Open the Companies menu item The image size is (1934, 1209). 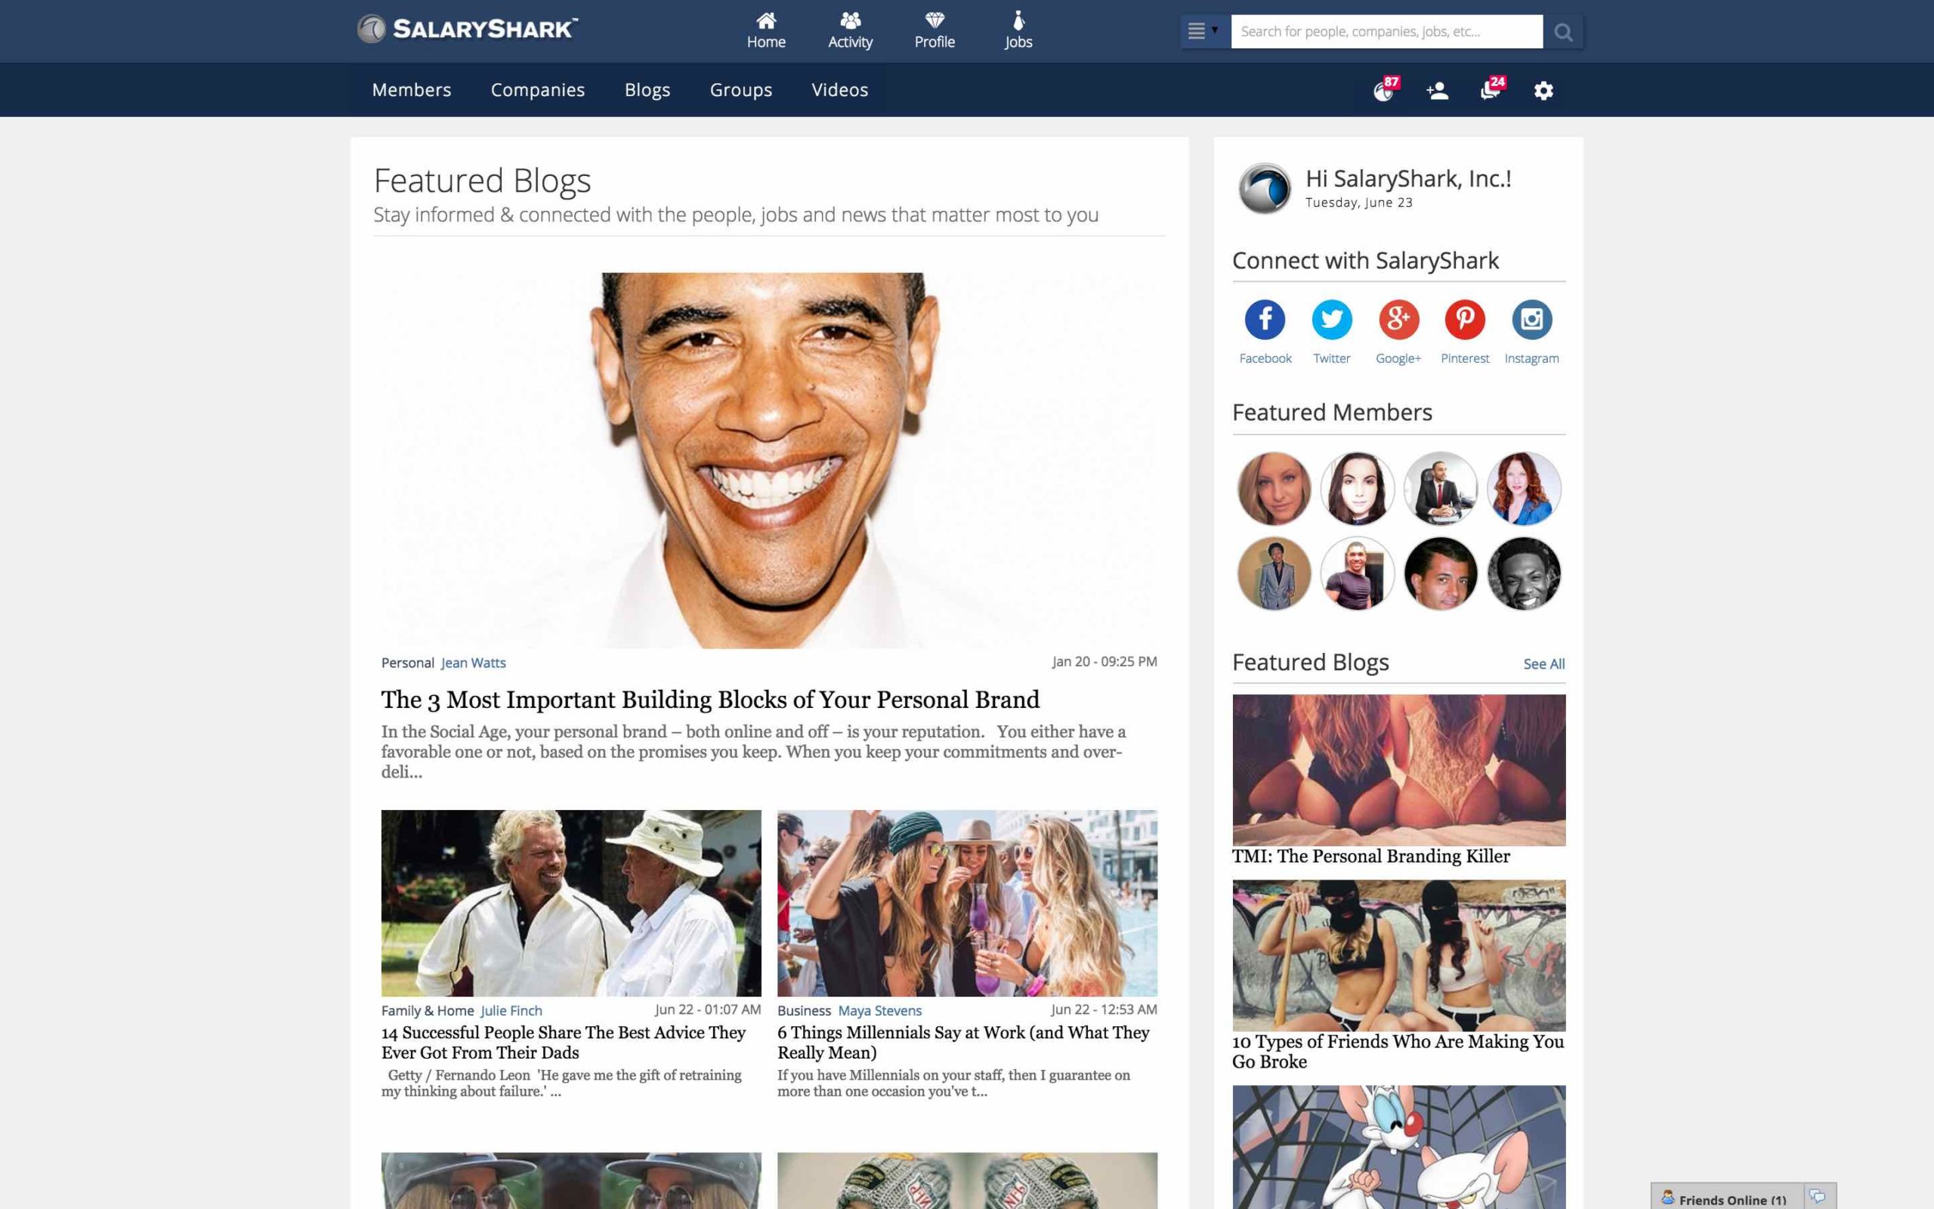point(537,90)
